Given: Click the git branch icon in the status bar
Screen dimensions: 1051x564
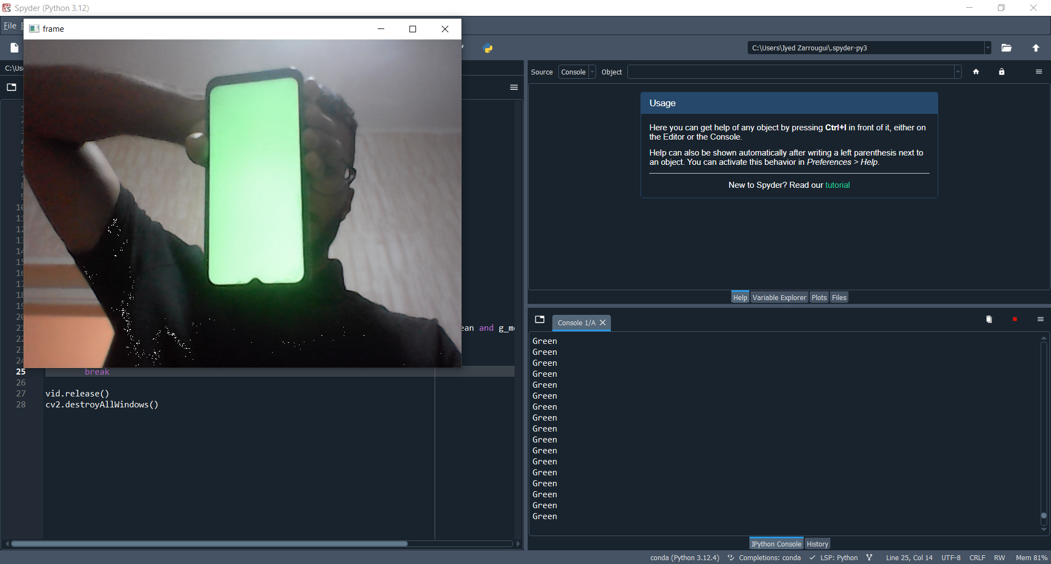Looking at the screenshot, I should (x=869, y=557).
